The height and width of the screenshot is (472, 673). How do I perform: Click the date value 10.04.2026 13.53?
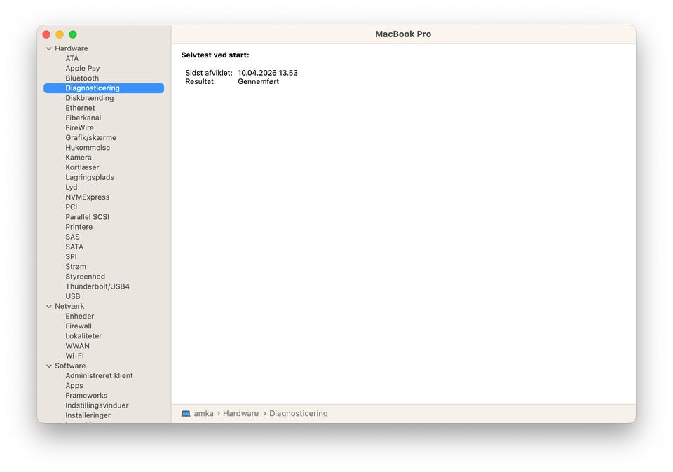point(268,73)
